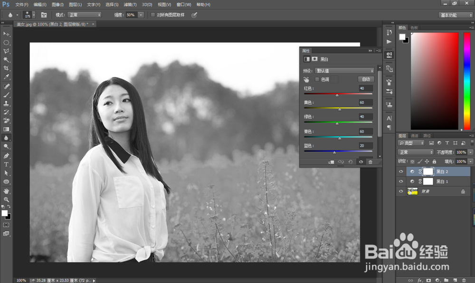This screenshot has width=475, height=283.
Task: Select the Clone Stamp tool
Action: [6, 103]
